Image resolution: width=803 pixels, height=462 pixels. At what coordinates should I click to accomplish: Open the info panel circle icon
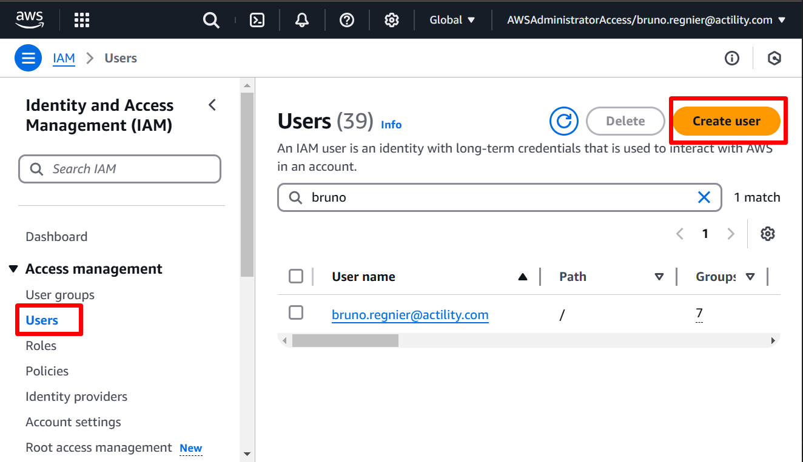[732, 58]
